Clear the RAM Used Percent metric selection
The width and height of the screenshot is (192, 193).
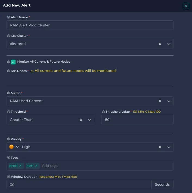tap(160, 101)
